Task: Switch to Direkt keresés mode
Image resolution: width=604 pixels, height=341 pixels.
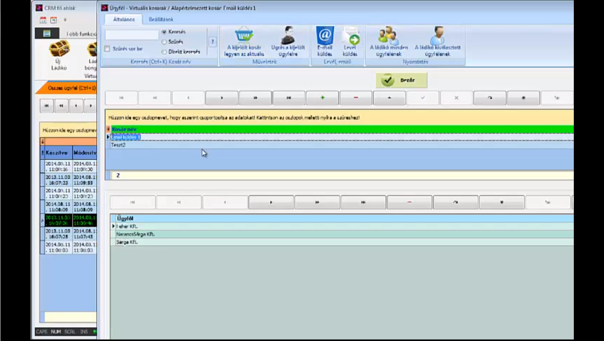Action: 163,51
